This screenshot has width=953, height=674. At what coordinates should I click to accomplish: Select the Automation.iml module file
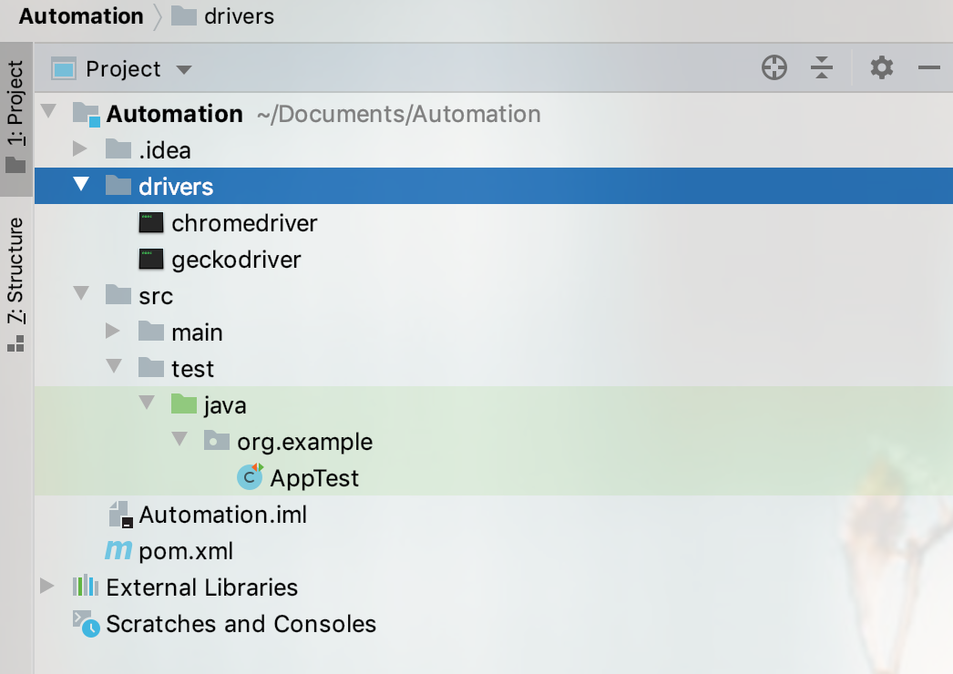coord(222,515)
